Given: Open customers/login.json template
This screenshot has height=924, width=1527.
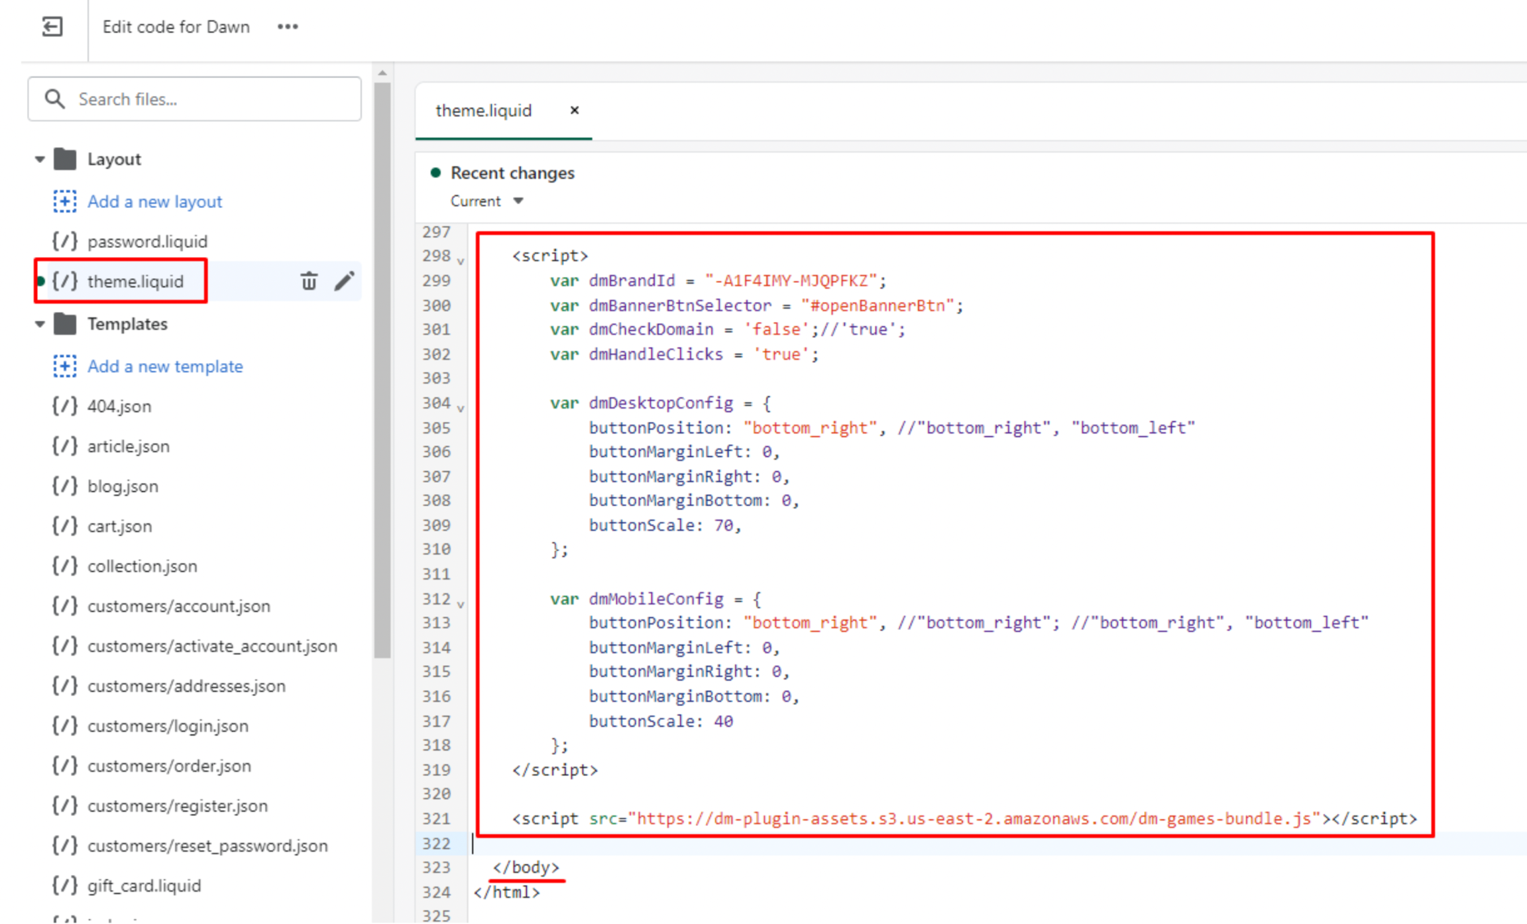Looking at the screenshot, I should [x=168, y=726].
